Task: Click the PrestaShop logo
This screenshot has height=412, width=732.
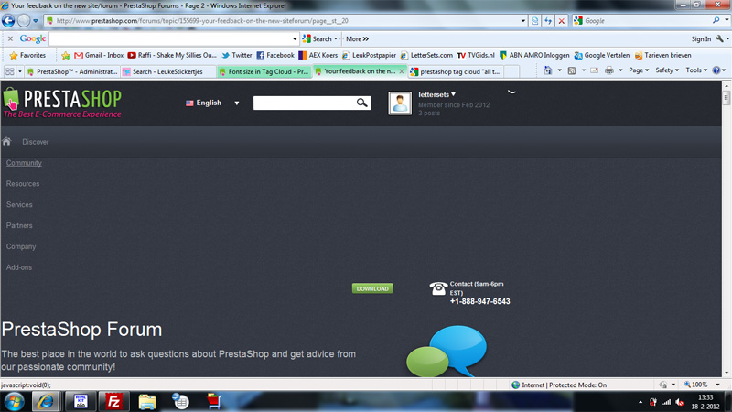Action: click(62, 103)
